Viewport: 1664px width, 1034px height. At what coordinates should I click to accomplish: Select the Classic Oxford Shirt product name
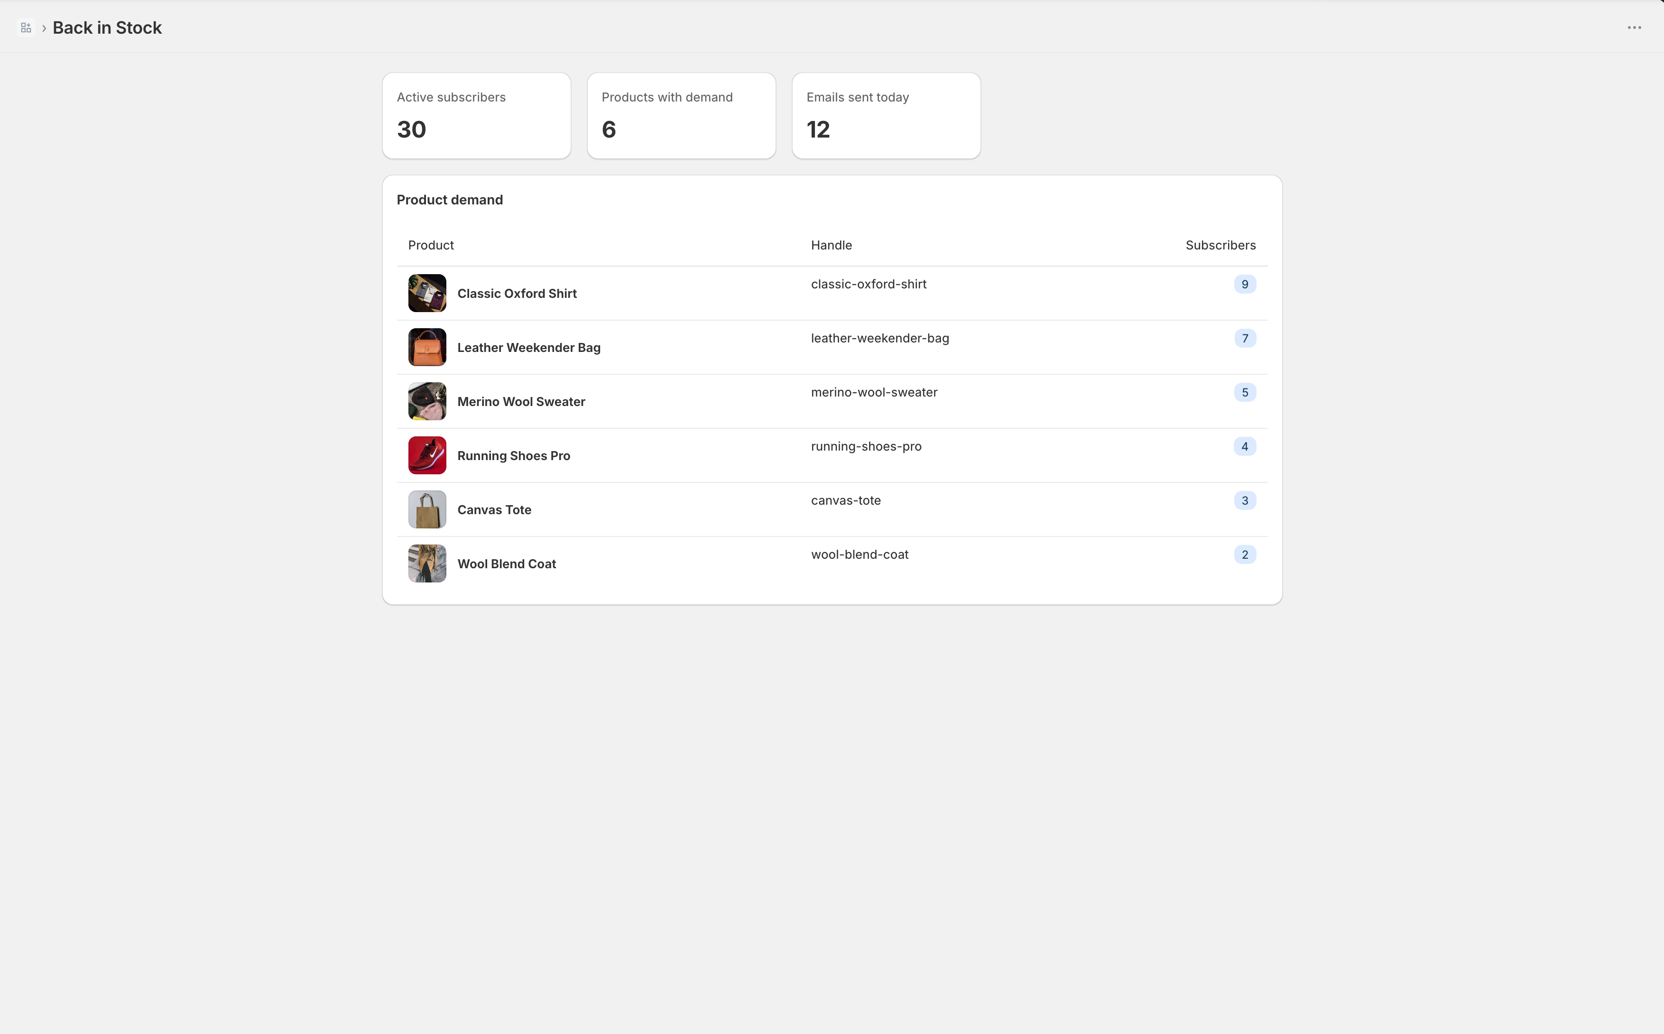point(517,294)
